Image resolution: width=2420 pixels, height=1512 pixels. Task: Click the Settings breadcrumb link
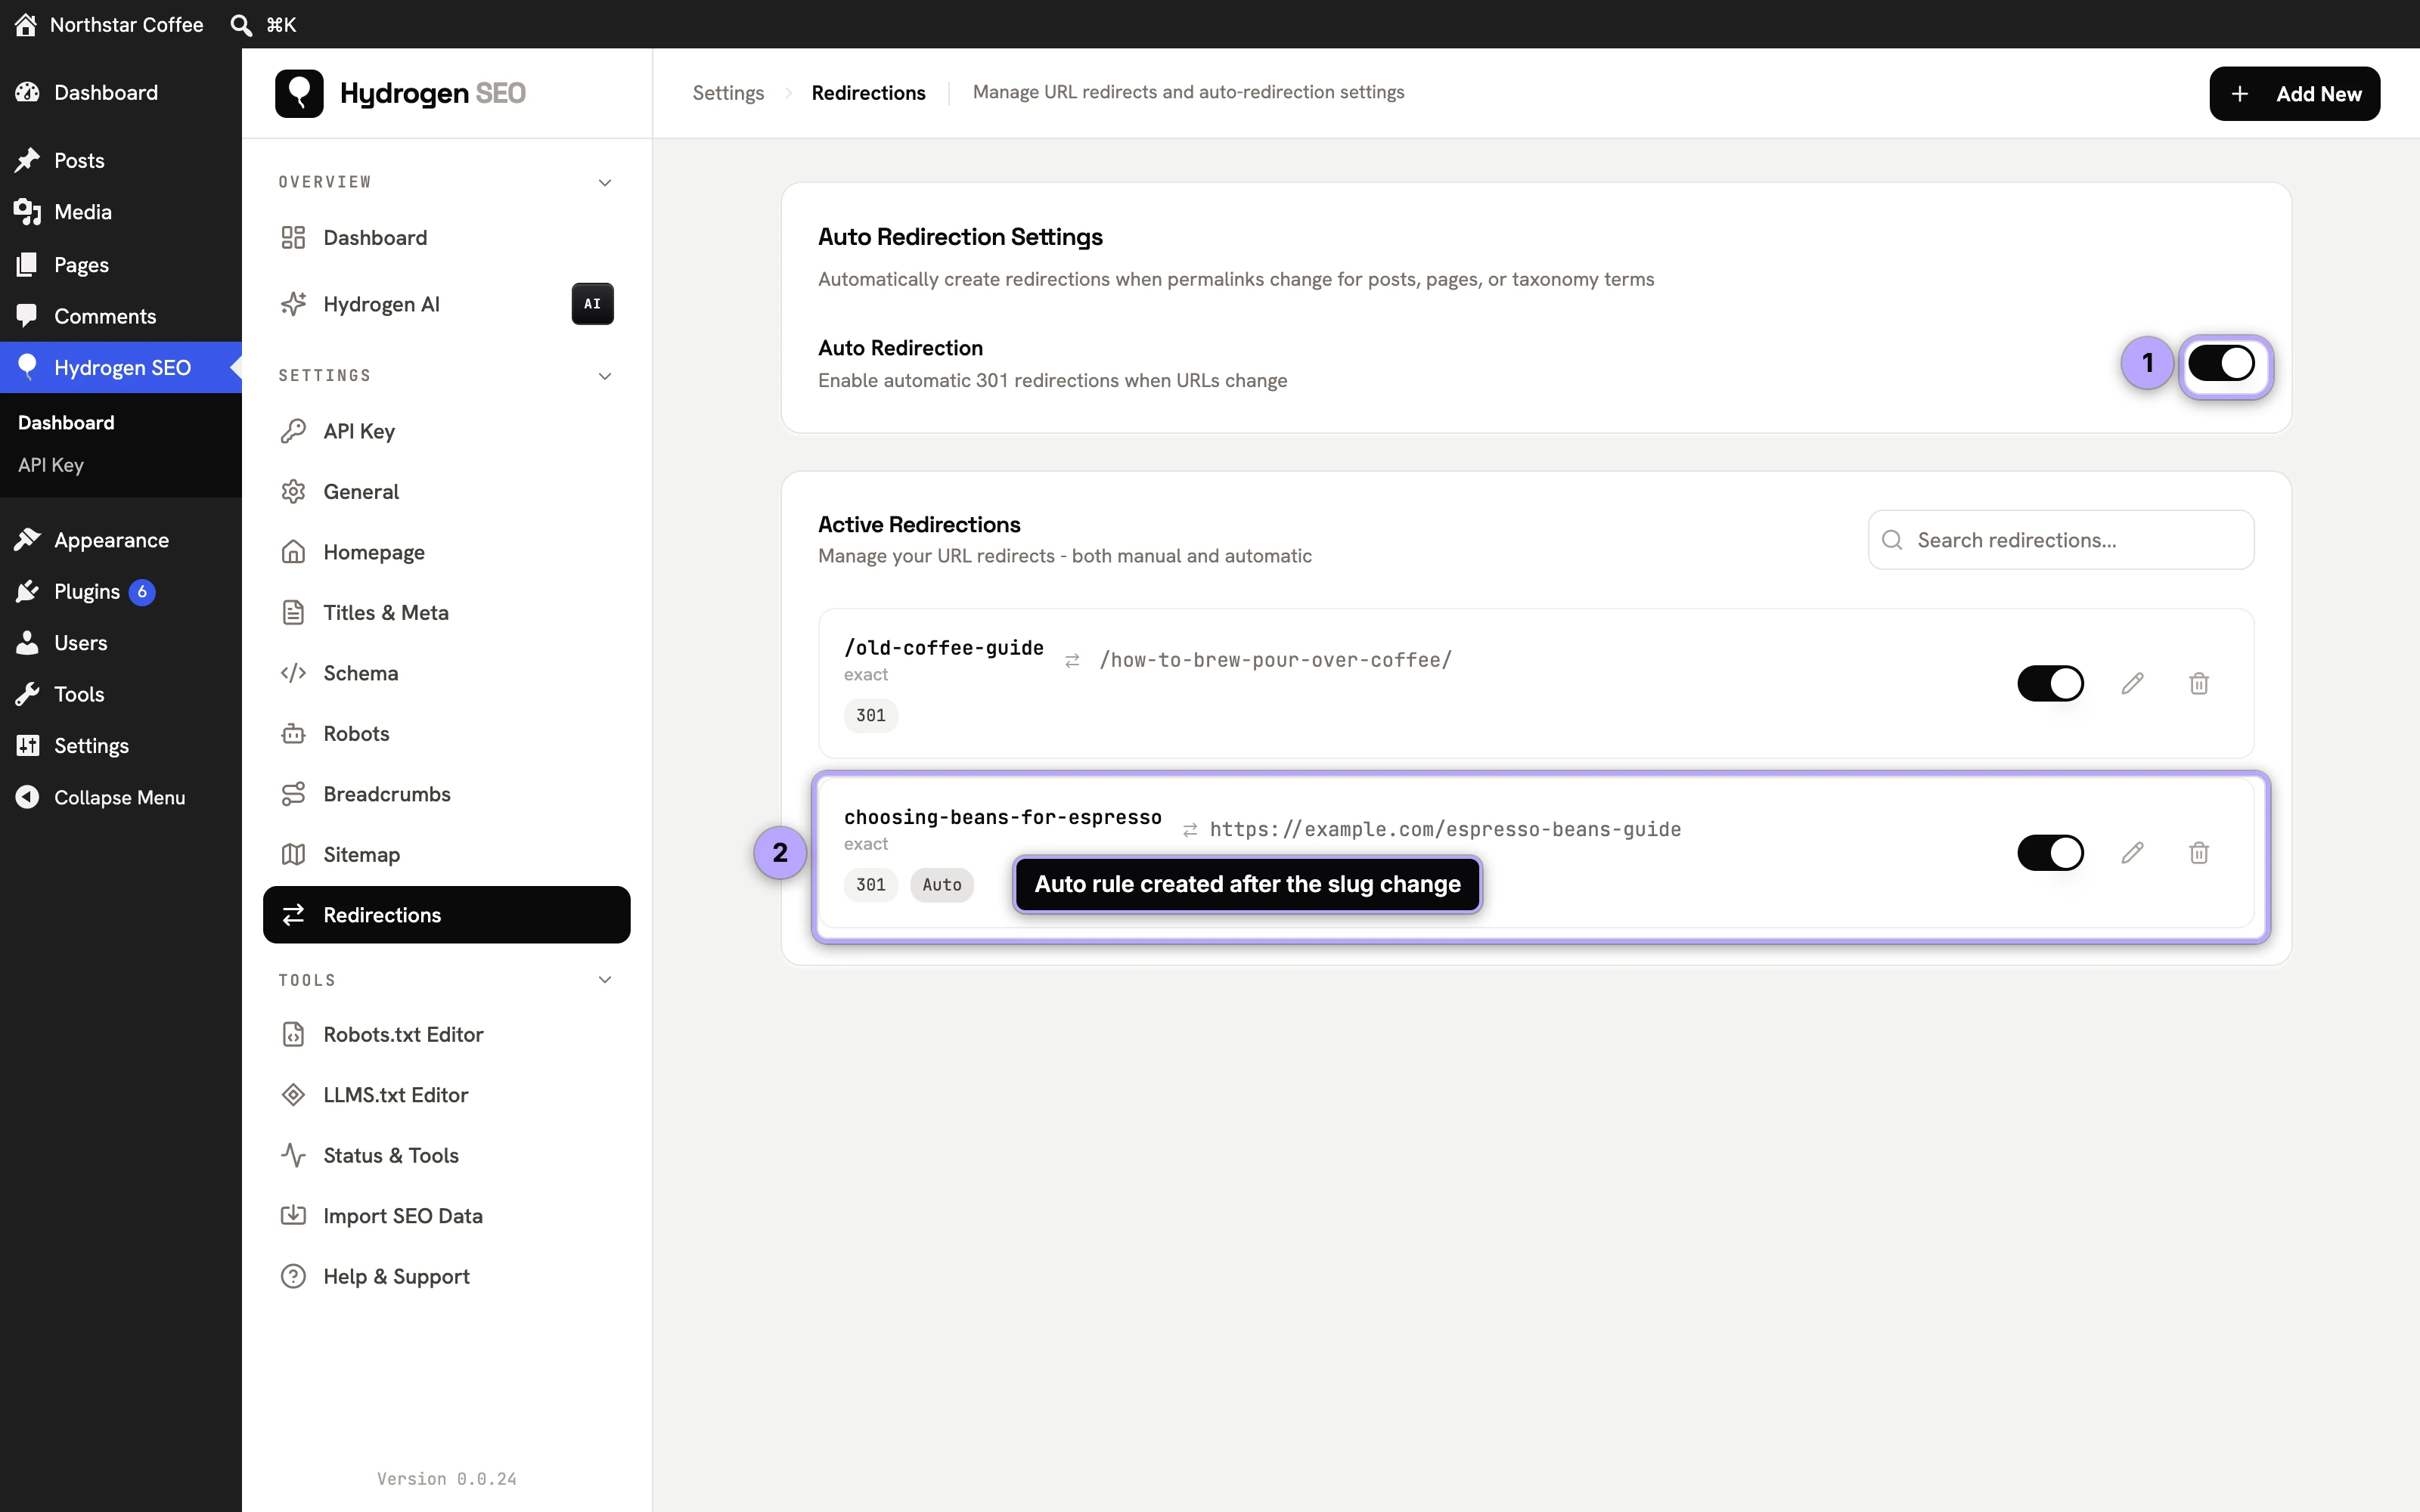tap(727, 93)
